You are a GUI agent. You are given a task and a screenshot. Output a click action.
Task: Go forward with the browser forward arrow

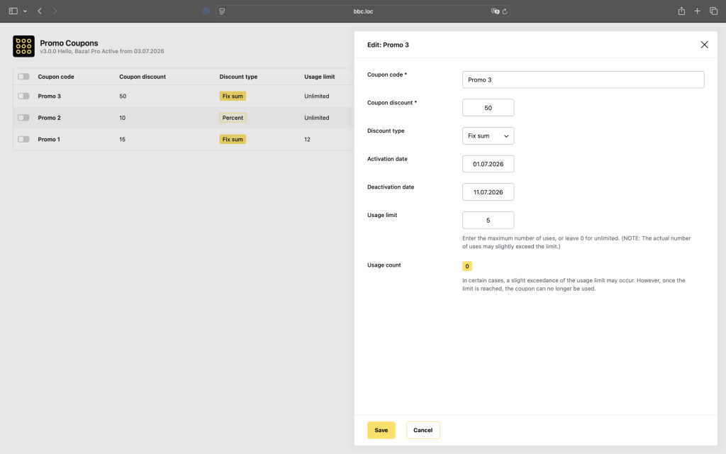click(55, 11)
